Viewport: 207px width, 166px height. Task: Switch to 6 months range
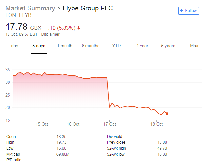coord(90,46)
